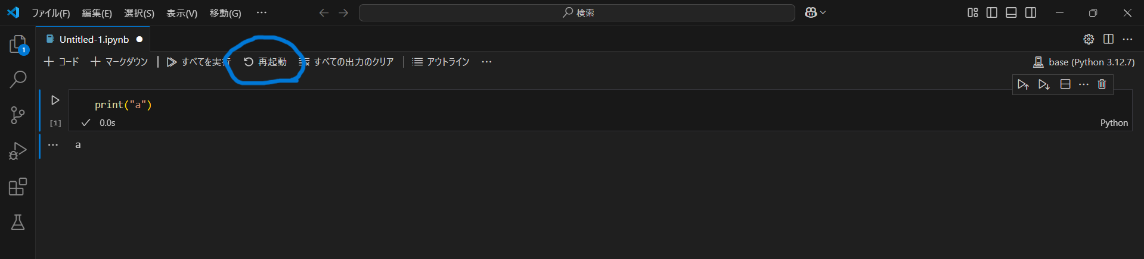
Task: Select the Untitled-1.ipynb tab
Action: click(94, 39)
